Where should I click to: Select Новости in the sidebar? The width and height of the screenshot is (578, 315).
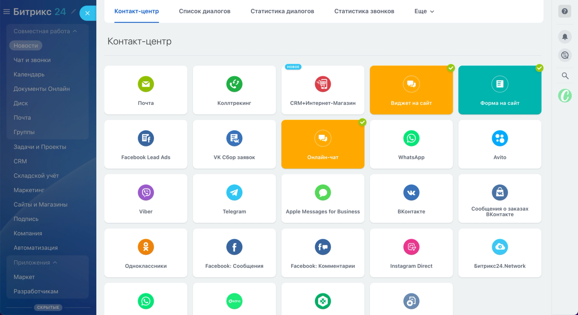point(26,46)
